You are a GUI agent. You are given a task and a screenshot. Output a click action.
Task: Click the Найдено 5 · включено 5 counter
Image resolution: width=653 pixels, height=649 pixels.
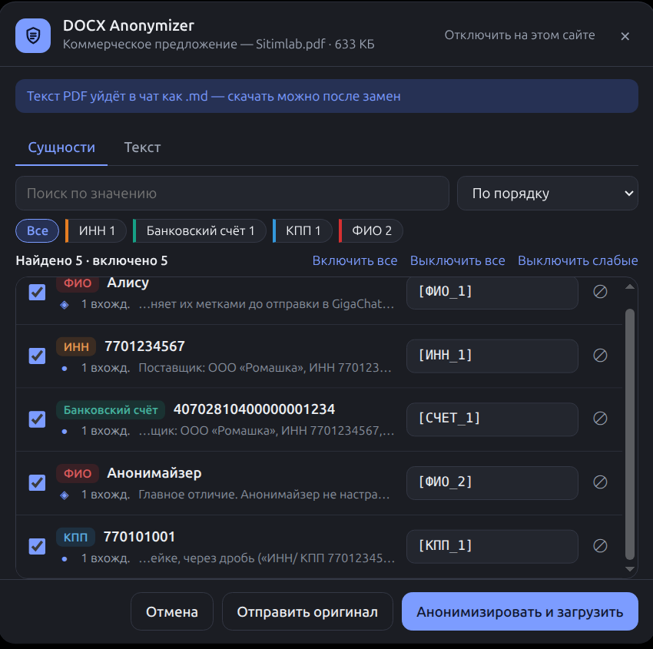tap(91, 260)
